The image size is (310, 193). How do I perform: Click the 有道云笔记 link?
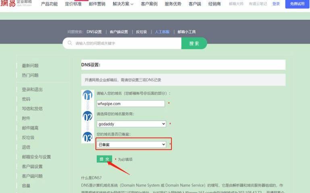[x=258, y=4]
